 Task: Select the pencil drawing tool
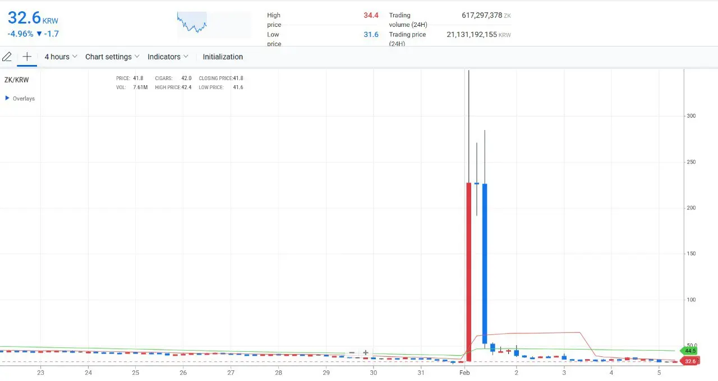click(x=7, y=57)
